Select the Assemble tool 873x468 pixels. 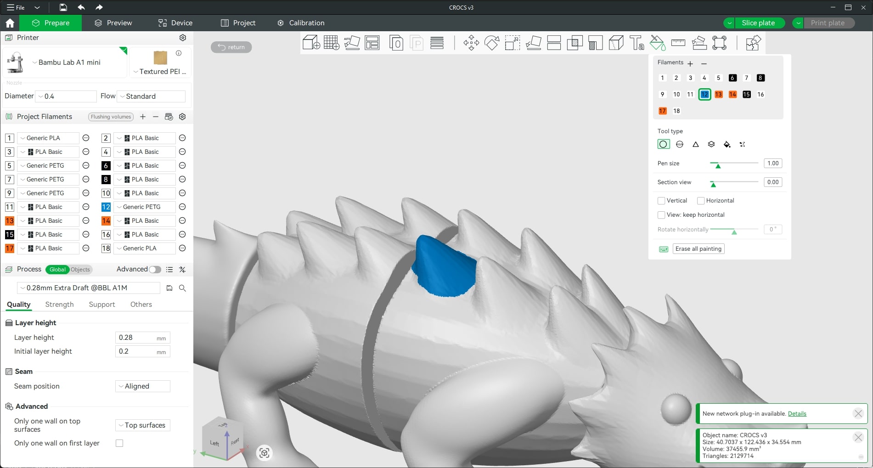699,43
